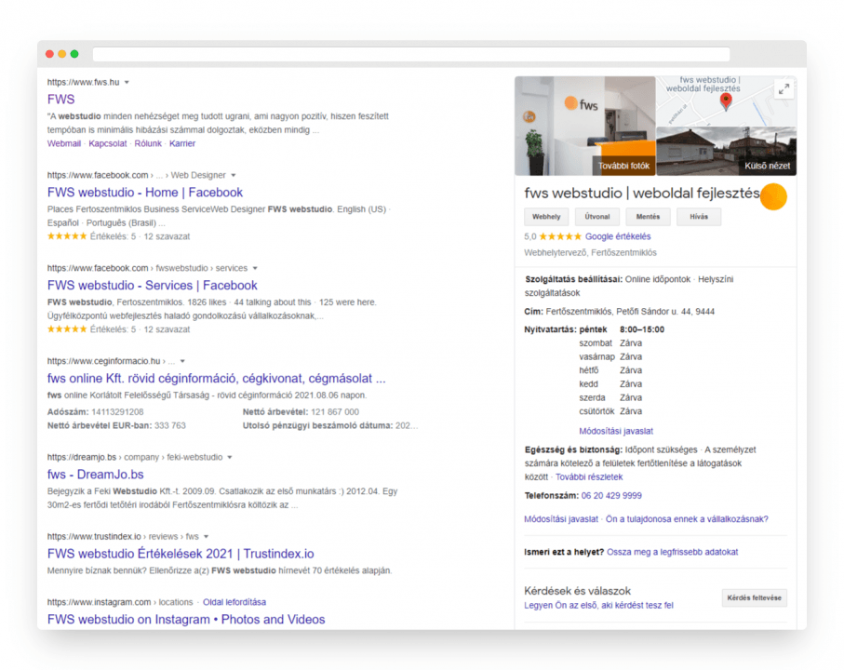
Task: Open the Rólunk sitelink
Action: 148,143
